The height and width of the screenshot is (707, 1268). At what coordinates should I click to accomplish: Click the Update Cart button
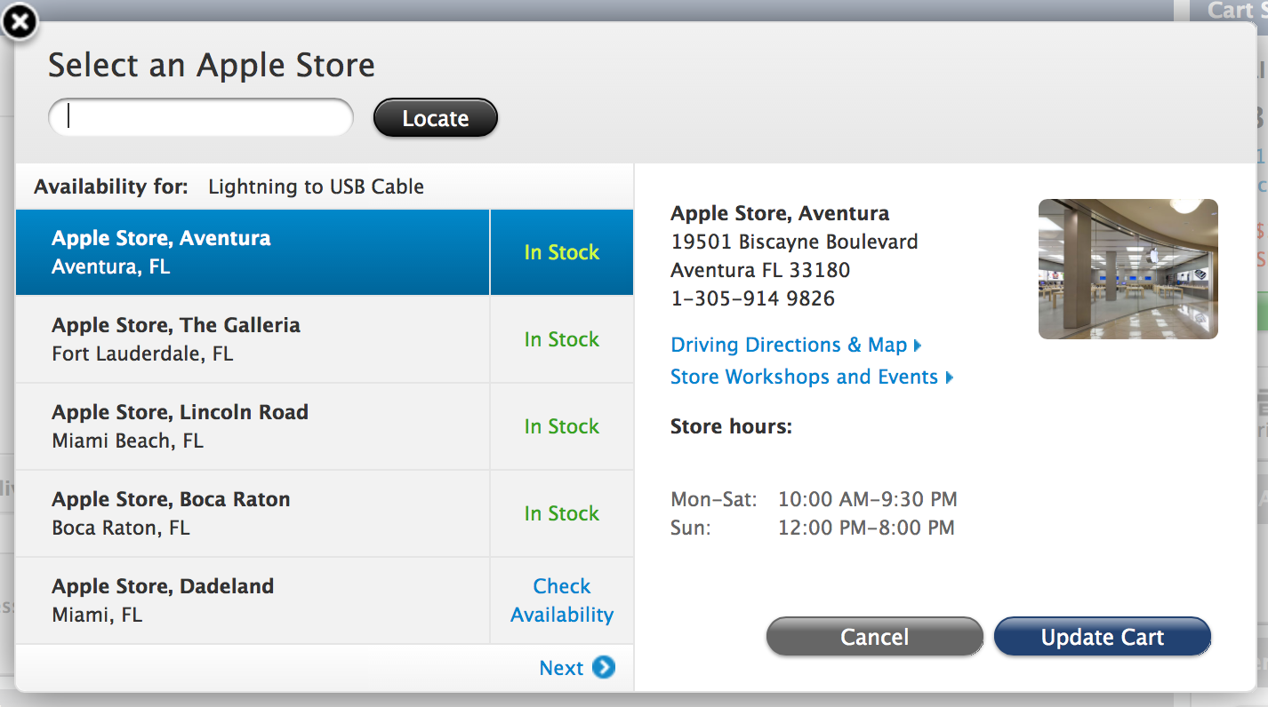tap(1103, 637)
